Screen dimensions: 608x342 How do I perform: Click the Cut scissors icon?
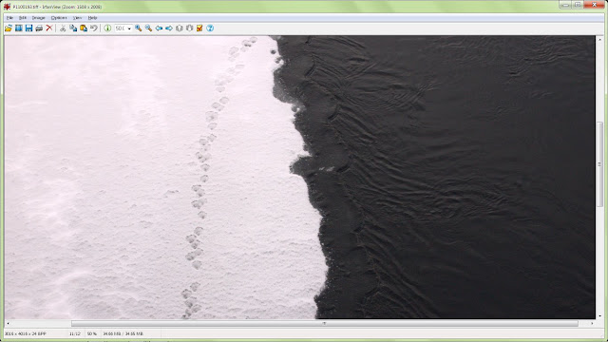63,28
